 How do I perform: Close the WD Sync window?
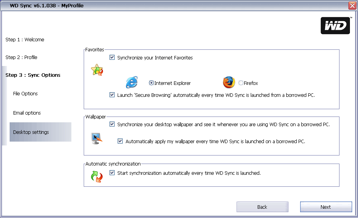pos(352,6)
